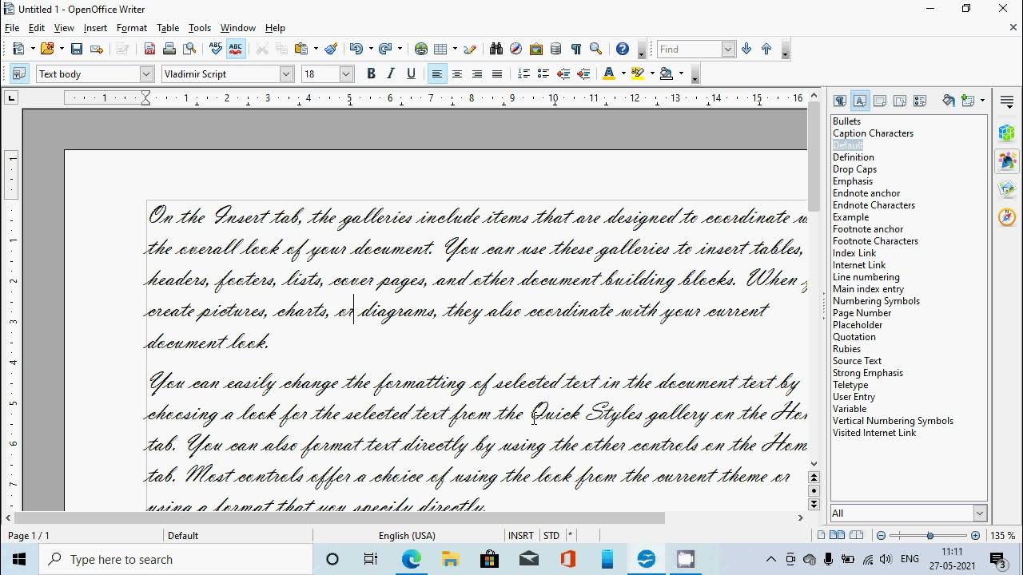Toggle Styles and Formatting window button
1023x575 pixels.
(x=19, y=73)
